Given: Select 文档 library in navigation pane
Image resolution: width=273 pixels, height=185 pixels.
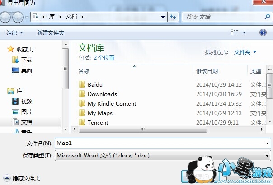Looking at the screenshot, I should (x=27, y=122).
